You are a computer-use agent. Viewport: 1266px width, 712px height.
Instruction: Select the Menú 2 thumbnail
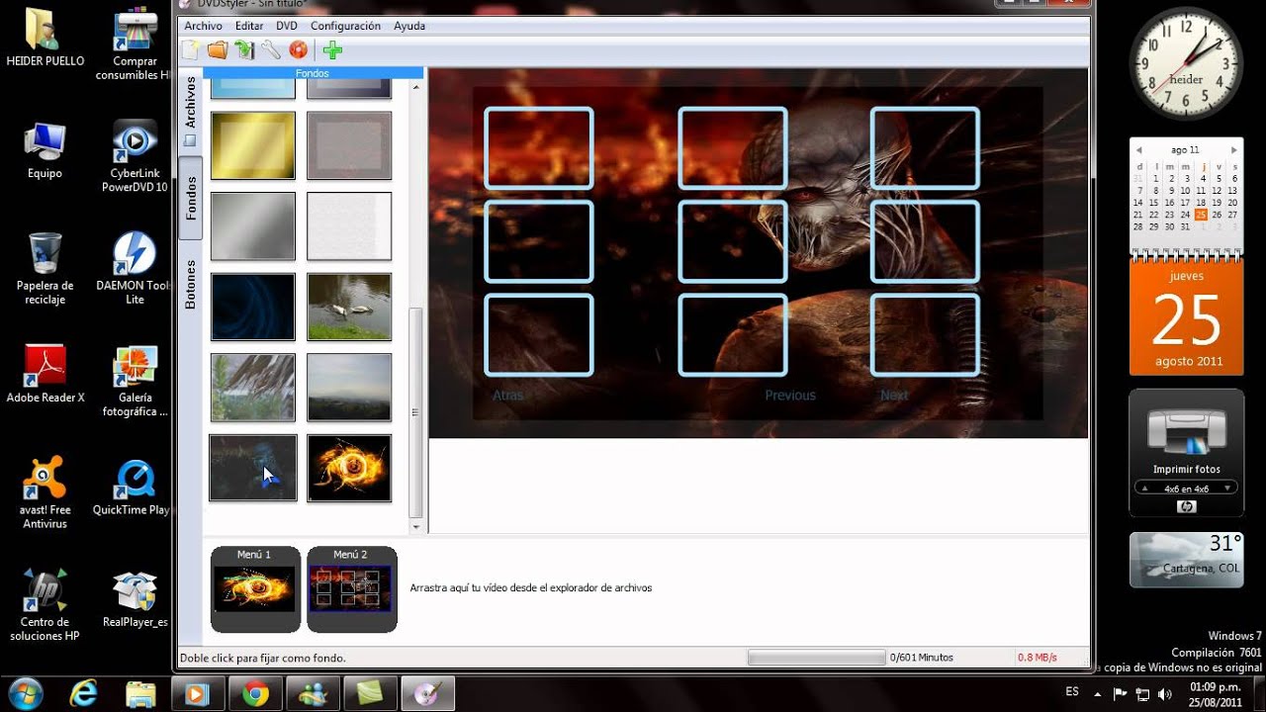click(352, 589)
